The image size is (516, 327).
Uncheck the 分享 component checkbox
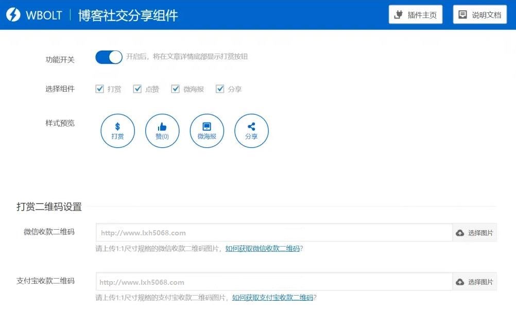click(220, 89)
